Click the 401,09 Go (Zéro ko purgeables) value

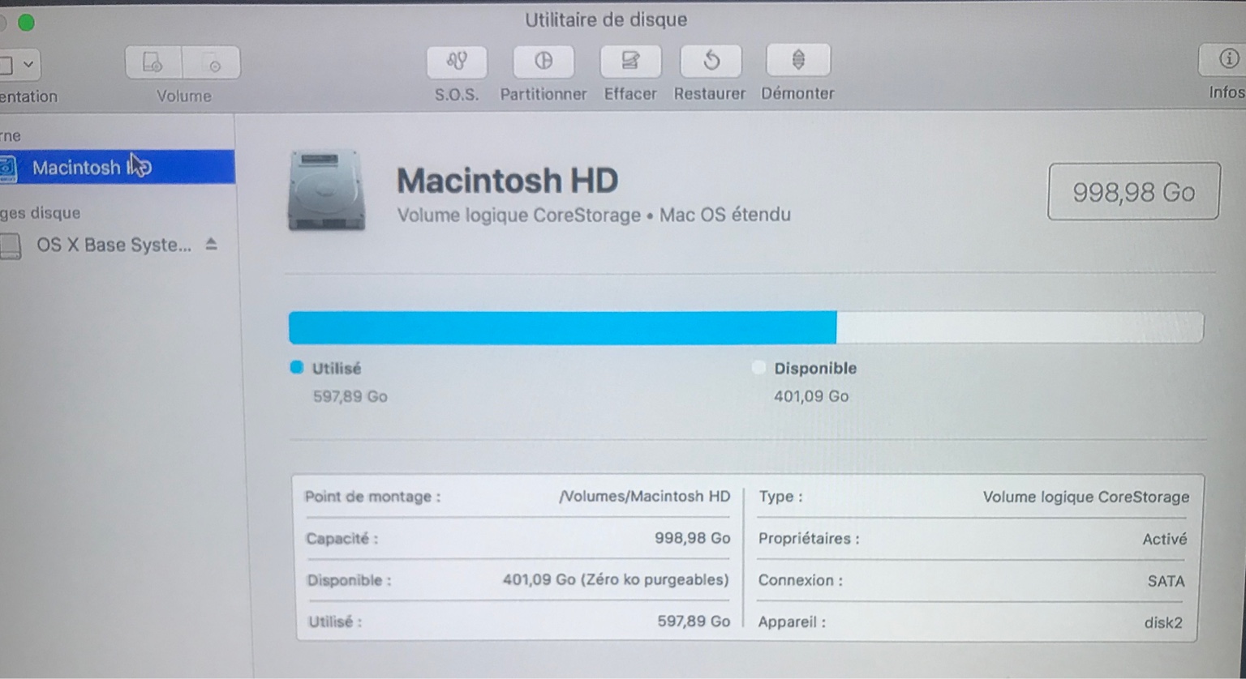(616, 579)
